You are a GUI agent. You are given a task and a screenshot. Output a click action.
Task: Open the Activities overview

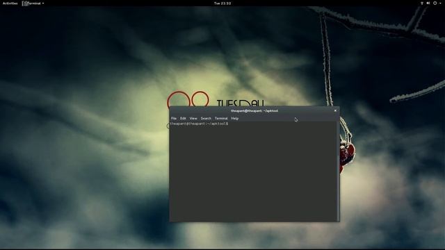tap(10, 3)
